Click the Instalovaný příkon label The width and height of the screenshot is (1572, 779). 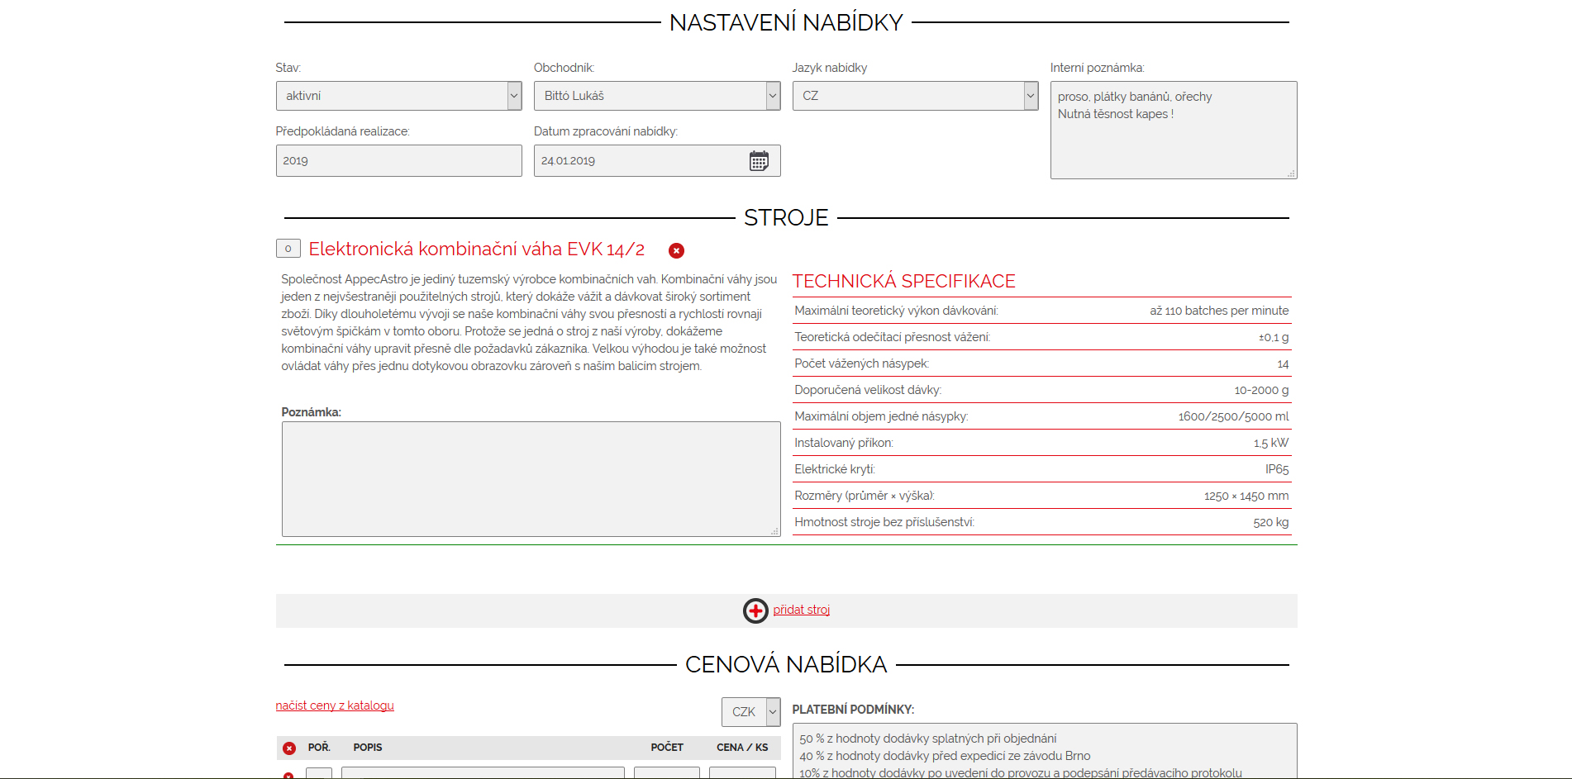844,443
